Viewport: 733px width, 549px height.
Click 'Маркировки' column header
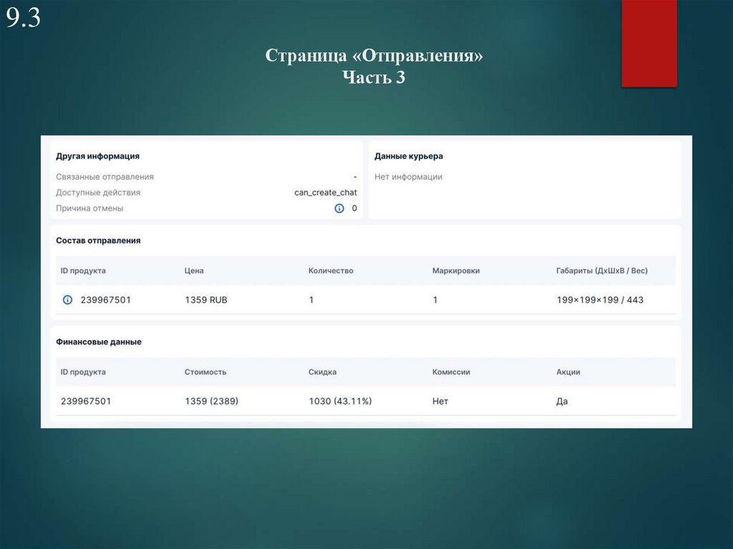[456, 271]
